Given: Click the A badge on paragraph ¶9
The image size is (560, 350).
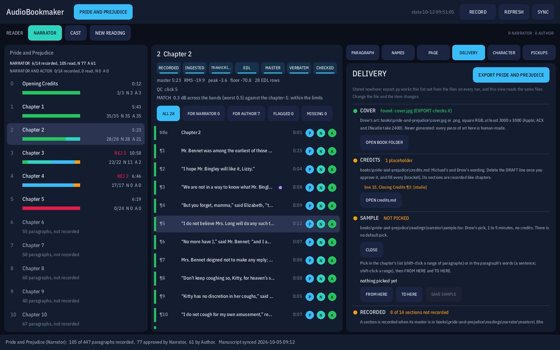Looking at the screenshot, I should 332,297.
